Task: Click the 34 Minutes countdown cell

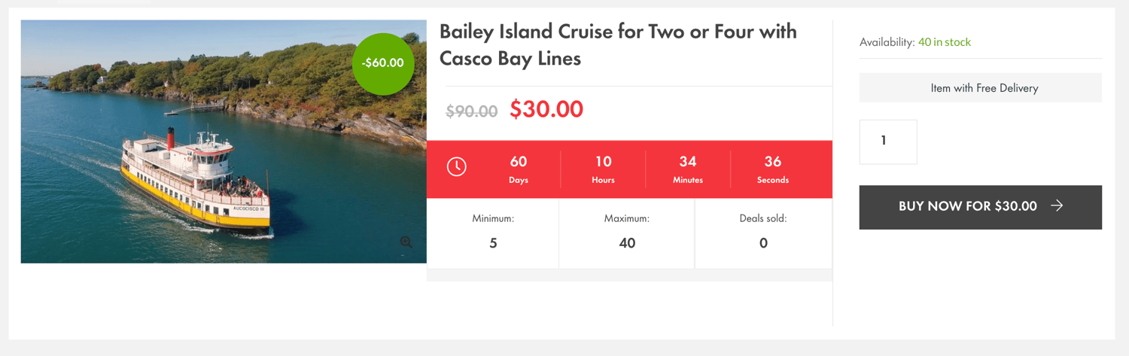Action: pyautogui.click(x=688, y=169)
